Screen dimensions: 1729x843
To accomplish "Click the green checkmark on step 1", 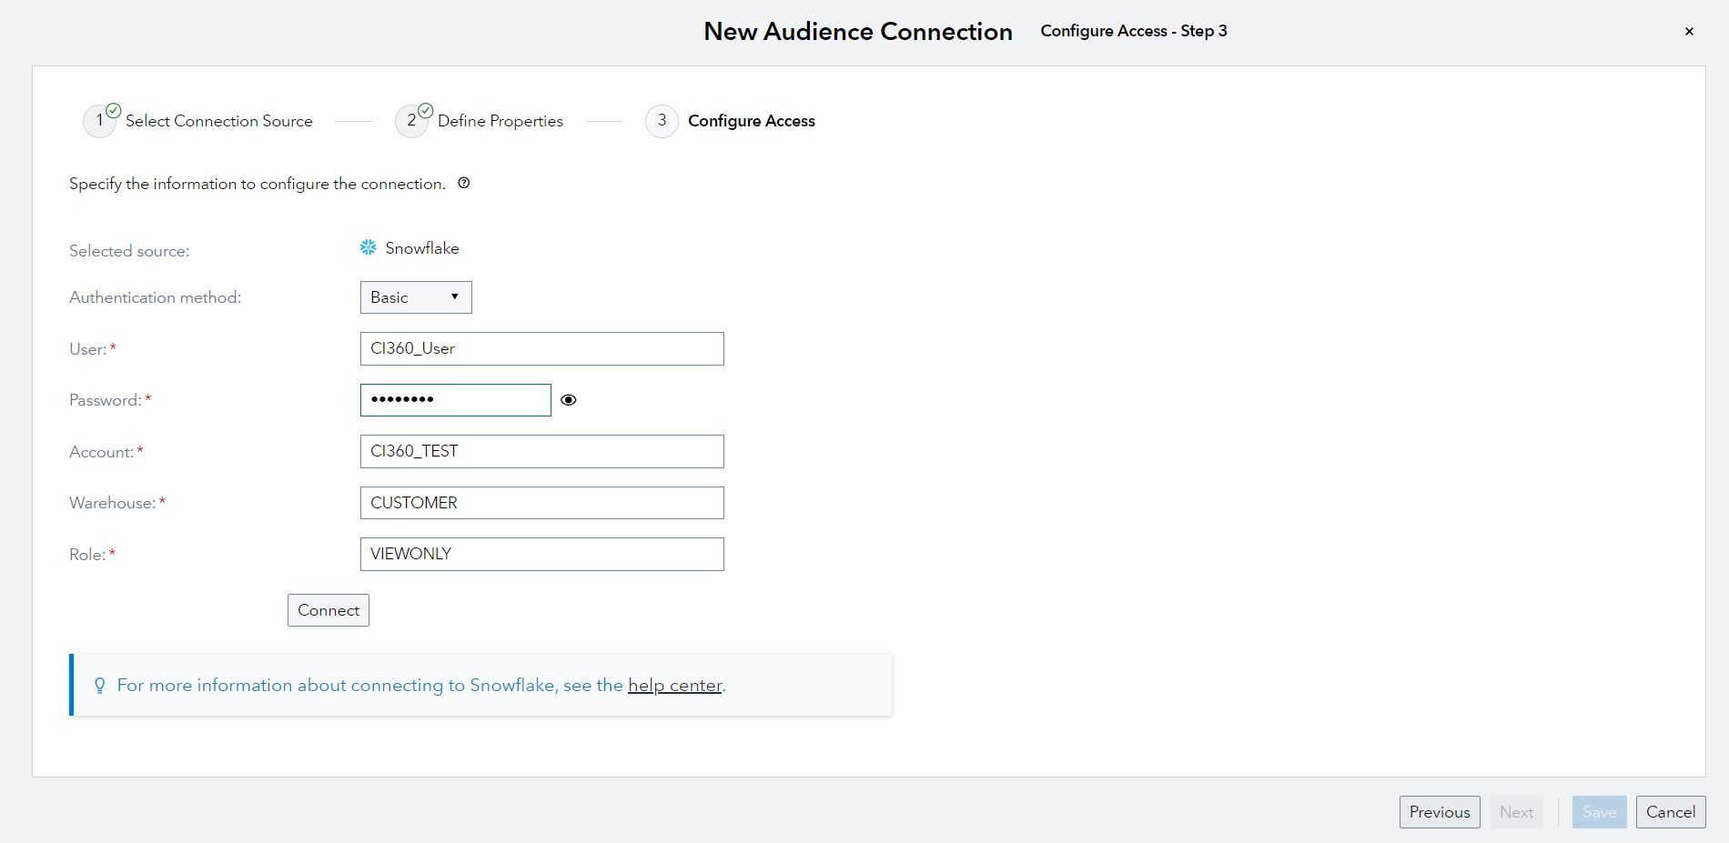I will [x=112, y=109].
